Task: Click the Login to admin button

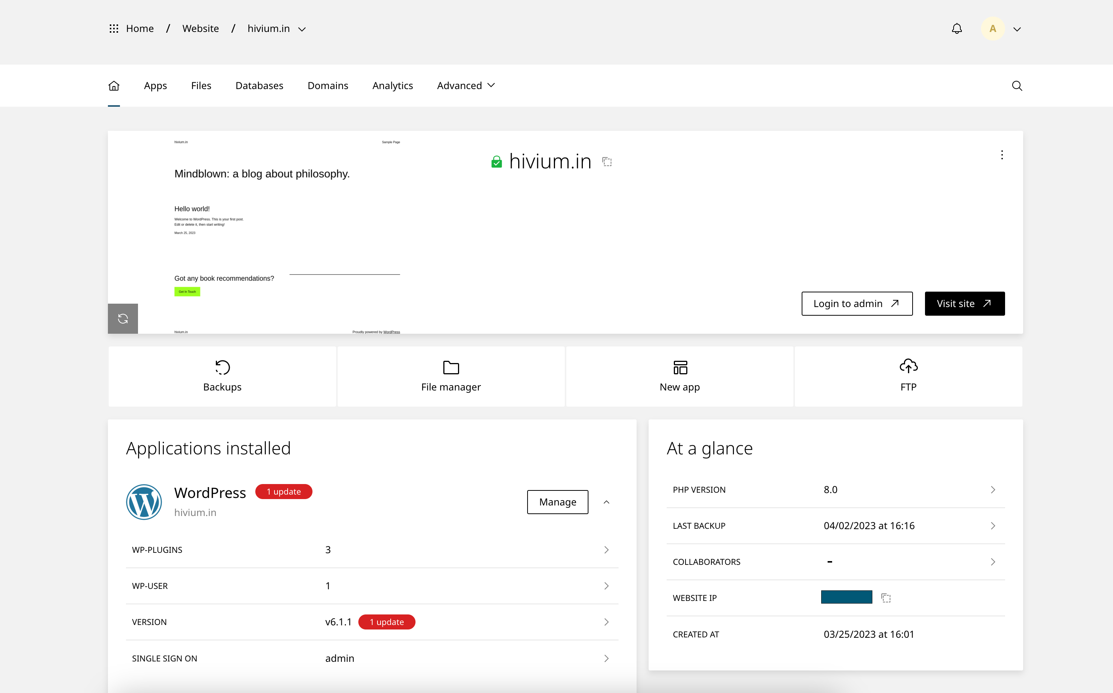Action: (x=857, y=303)
